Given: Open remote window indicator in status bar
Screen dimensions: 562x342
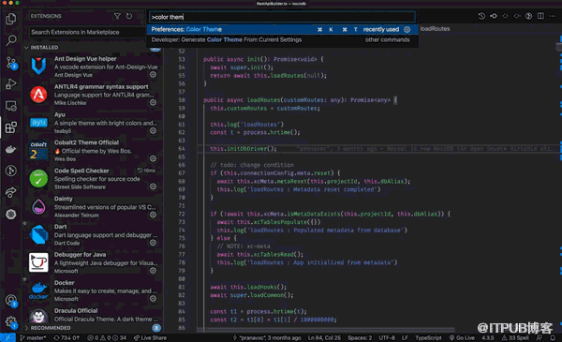Looking at the screenshot, I should pos(7,337).
